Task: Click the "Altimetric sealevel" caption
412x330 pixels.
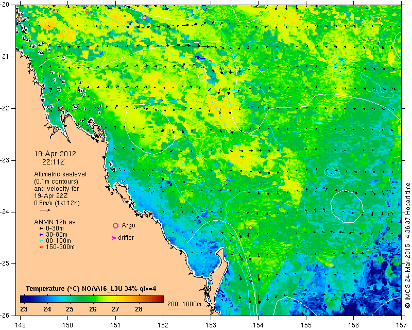Action: tap(60, 174)
